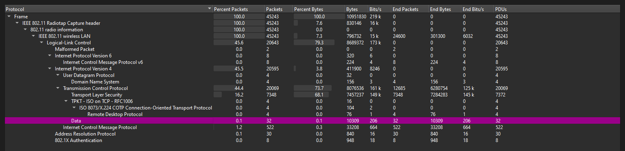The width and height of the screenshot is (625, 151).
Task: Sort by the End Bits/s column header
Action: coord(477,9)
